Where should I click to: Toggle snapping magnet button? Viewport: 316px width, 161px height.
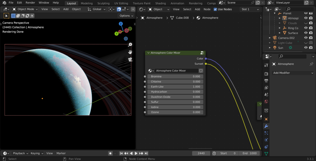[119, 9]
